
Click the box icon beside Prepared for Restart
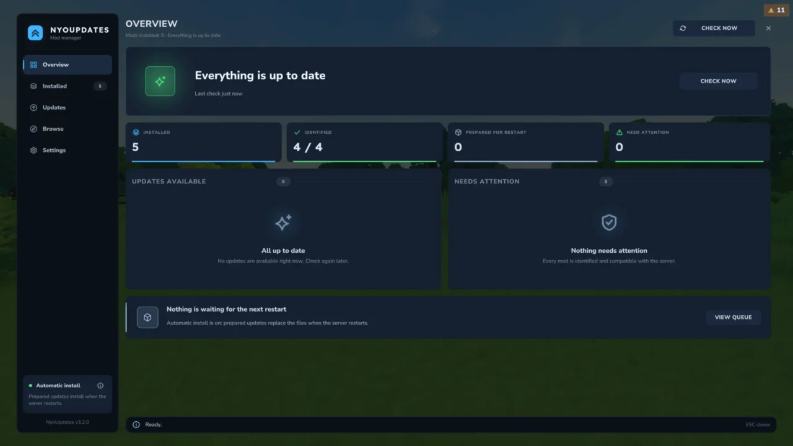pos(458,132)
